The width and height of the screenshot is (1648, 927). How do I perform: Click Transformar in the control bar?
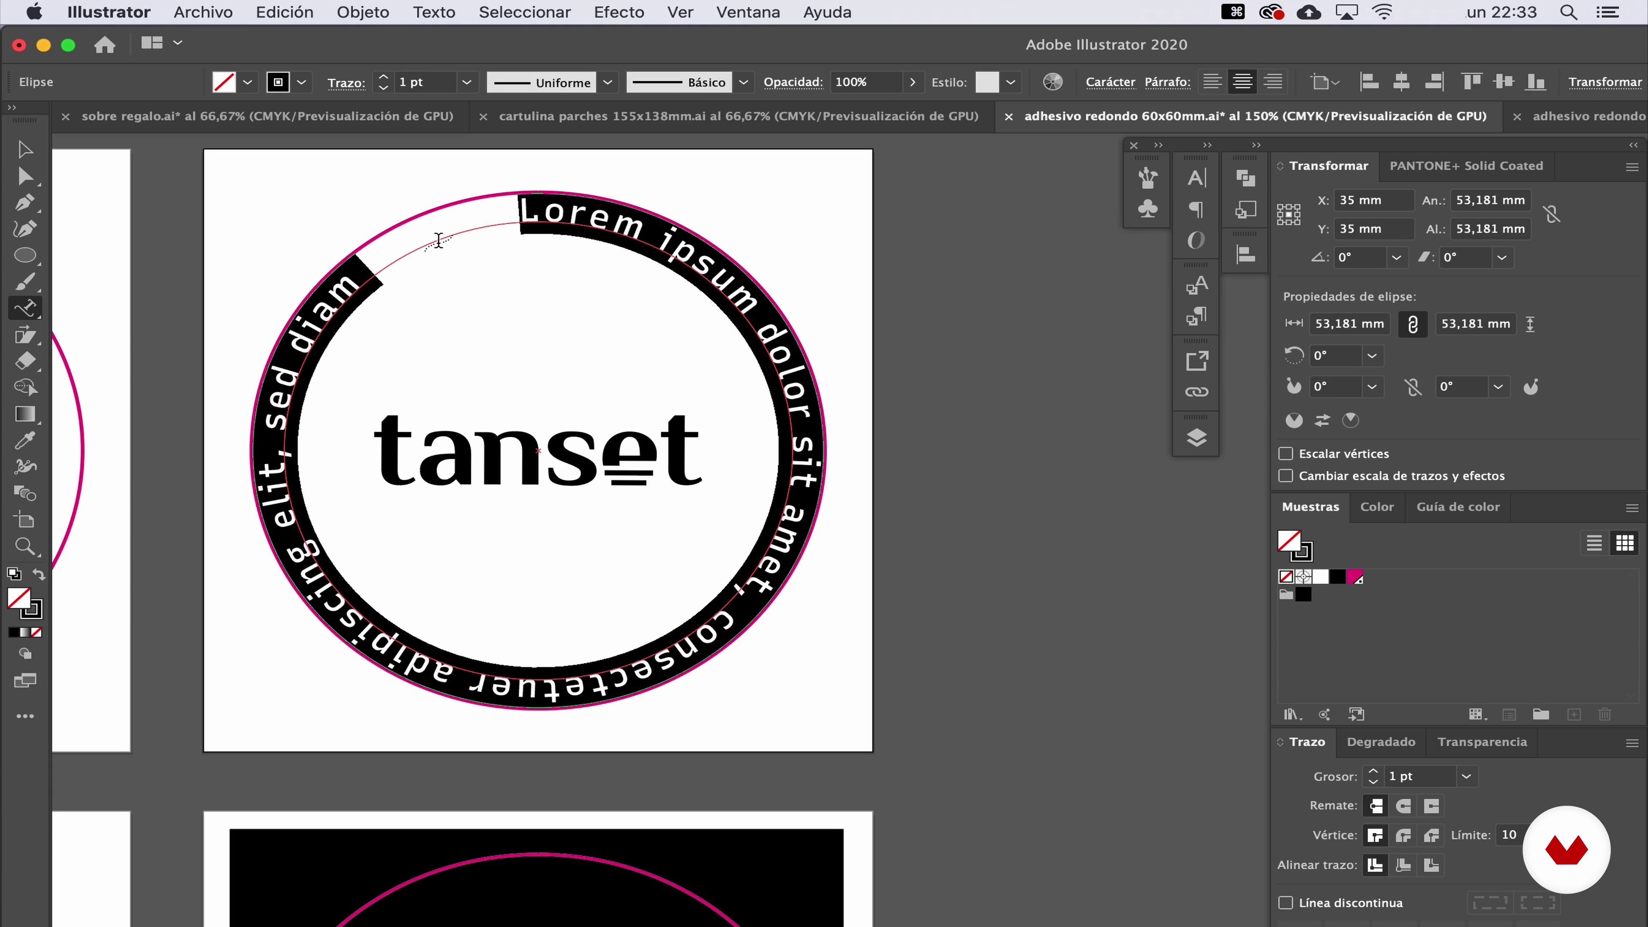pyautogui.click(x=1605, y=82)
